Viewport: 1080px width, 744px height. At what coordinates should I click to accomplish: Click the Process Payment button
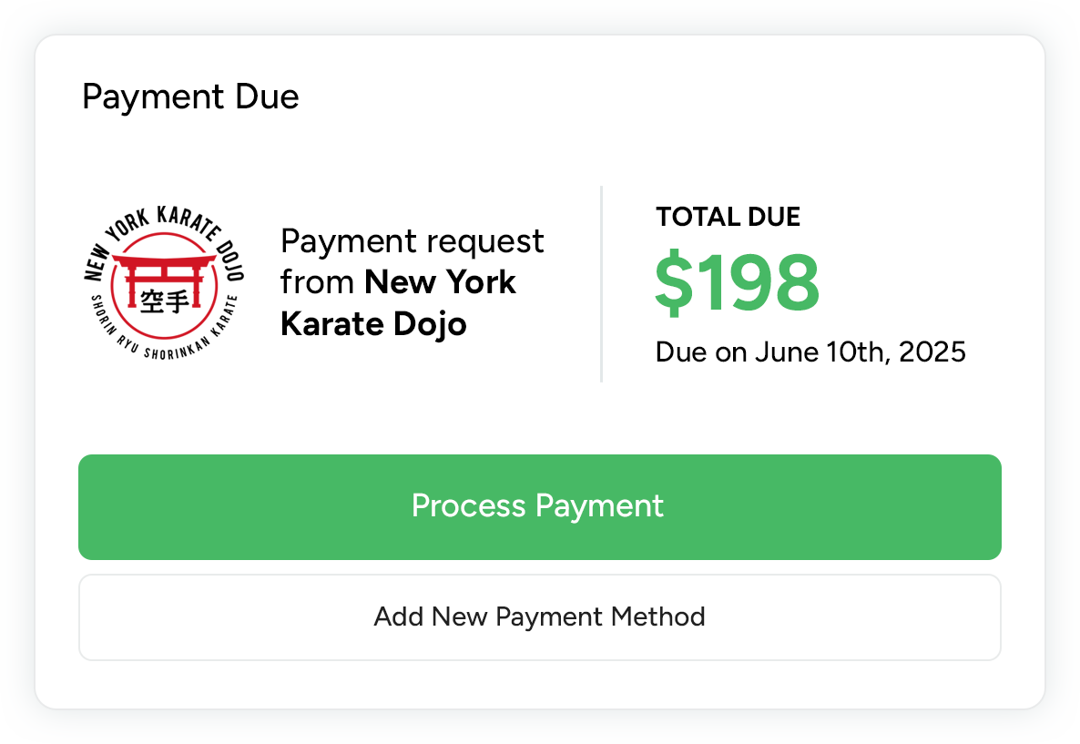pos(539,506)
